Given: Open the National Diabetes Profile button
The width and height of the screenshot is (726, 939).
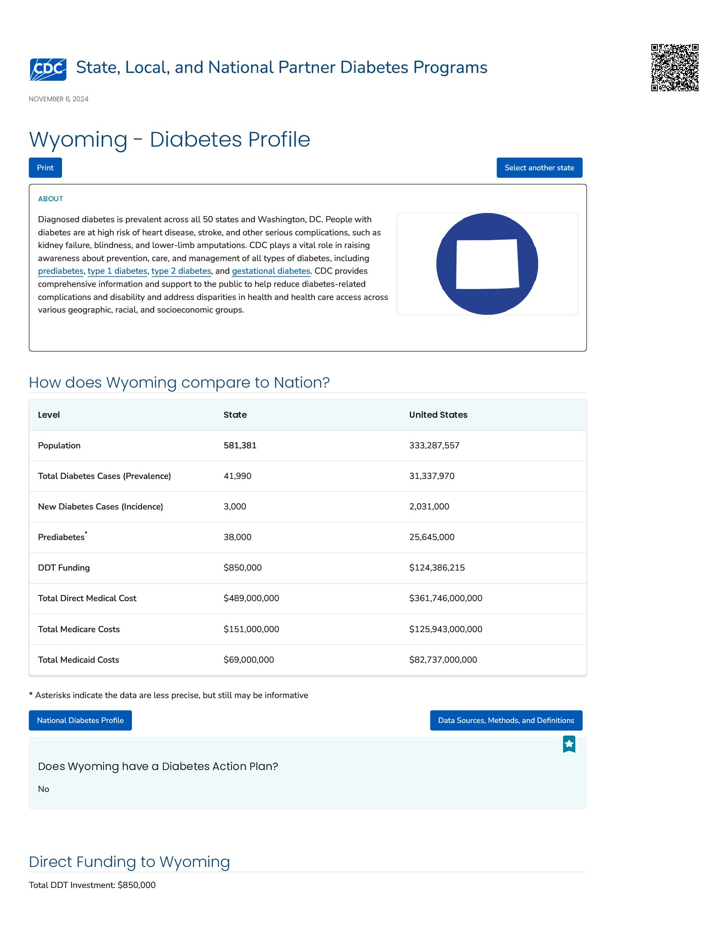Looking at the screenshot, I should click(x=80, y=720).
